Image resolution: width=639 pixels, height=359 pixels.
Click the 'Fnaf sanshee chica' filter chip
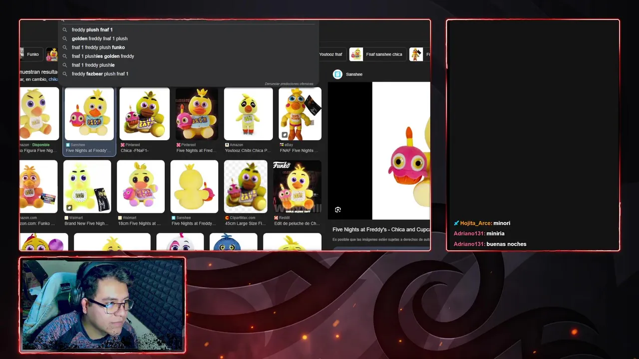(377, 54)
